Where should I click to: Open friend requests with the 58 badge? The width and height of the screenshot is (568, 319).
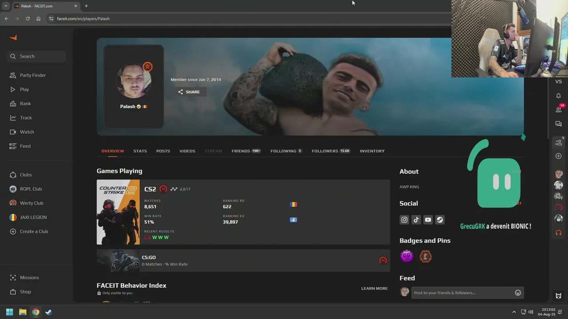pyautogui.click(x=559, y=109)
